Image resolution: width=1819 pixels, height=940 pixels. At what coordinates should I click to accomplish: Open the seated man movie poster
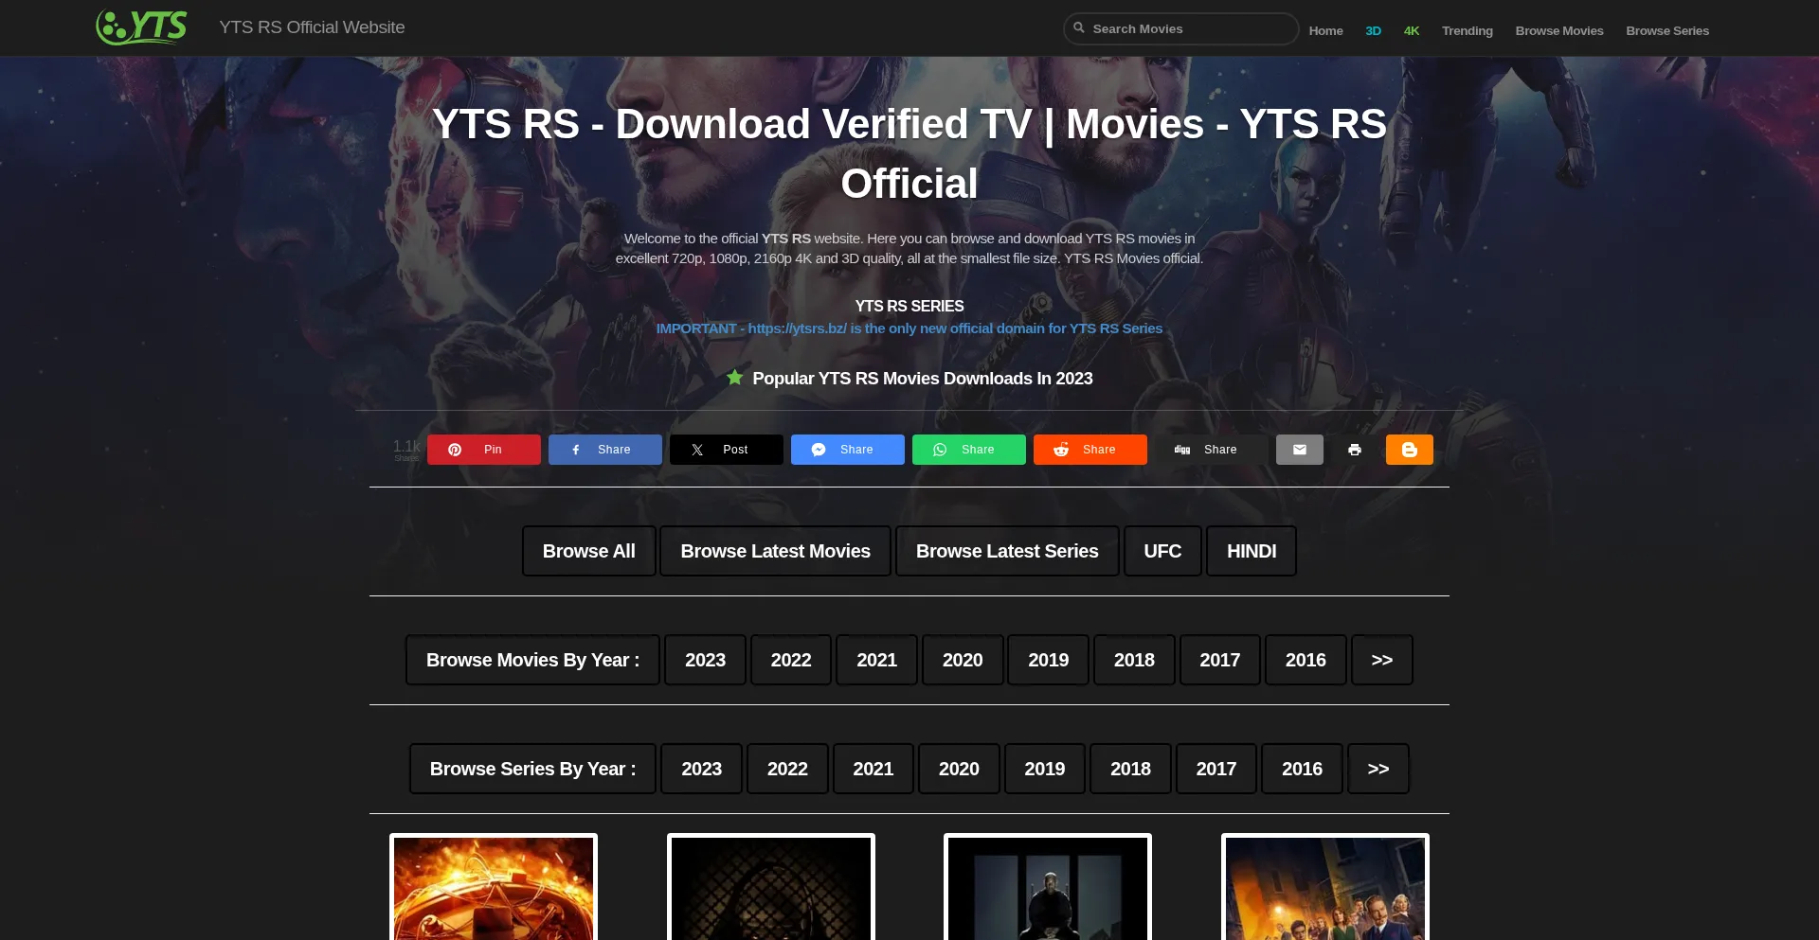tap(1048, 887)
